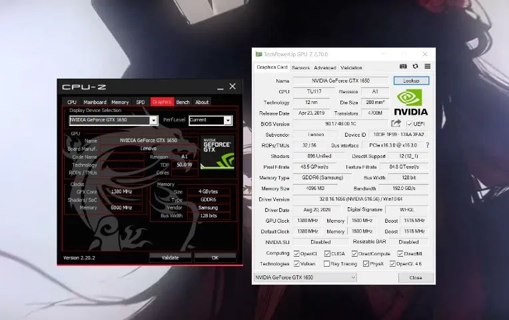Click the OK button in CPU-Z
The image size is (509, 320).
pos(215,257)
